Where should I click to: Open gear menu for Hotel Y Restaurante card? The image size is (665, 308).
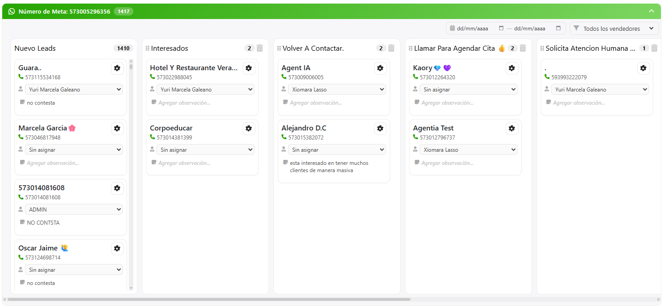(249, 68)
